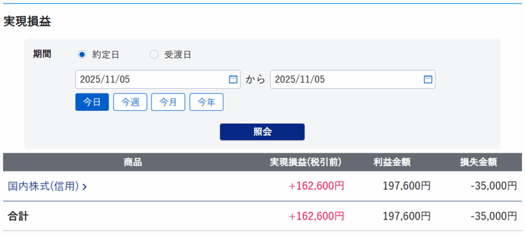Select the 損失金額 column header
525x237 pixels.
[478, 163]
